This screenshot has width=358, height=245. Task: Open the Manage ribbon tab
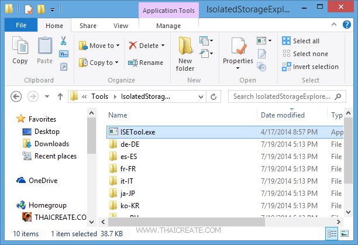pyautogui.click(x=168, y=26)
